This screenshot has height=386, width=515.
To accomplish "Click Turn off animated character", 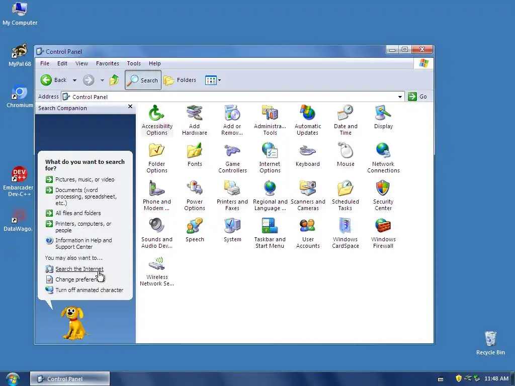I will pos(90,290).
